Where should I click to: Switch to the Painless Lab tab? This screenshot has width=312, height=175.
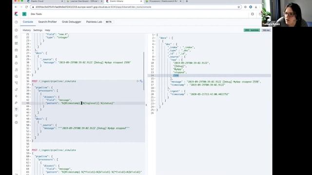click(x=94, y=22)
